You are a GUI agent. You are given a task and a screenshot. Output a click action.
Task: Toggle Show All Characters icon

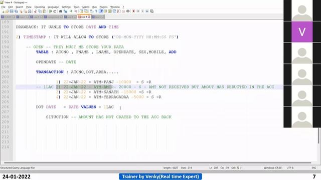pos(96,11)
